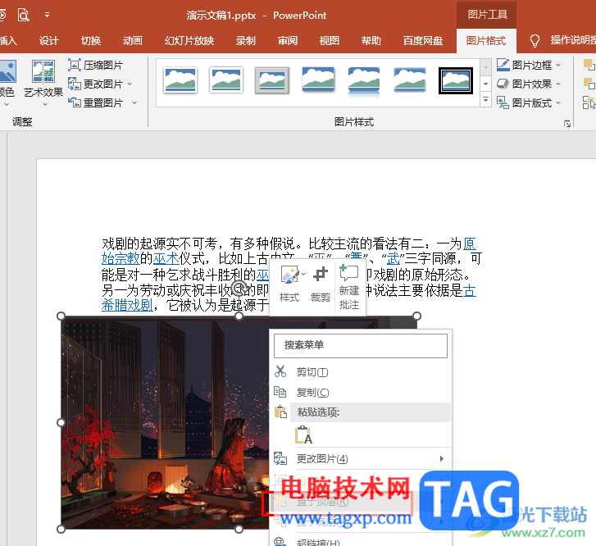
Task: Click the paste keep-text-only option icon
Action: tap(303, 435)
